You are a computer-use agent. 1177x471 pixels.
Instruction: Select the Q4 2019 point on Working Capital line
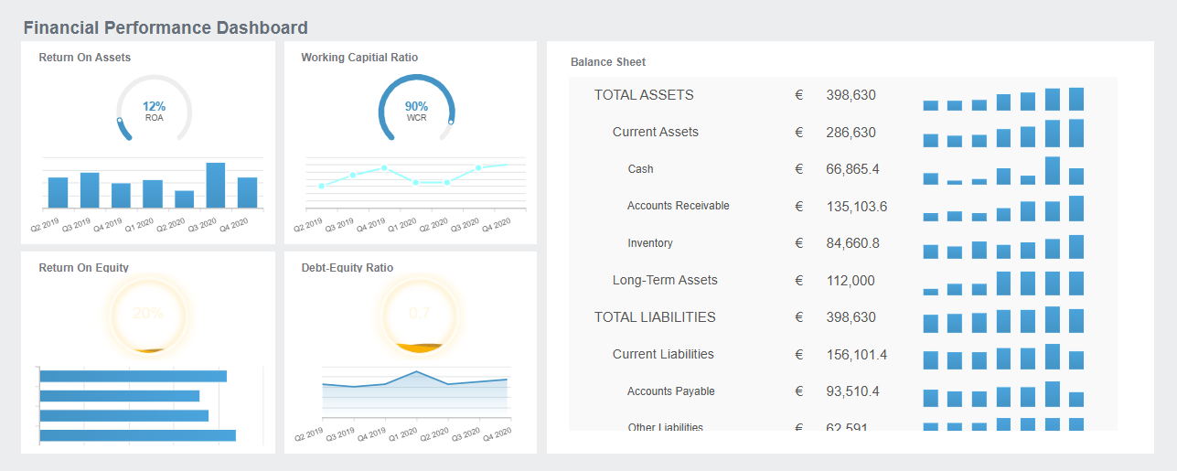[384, 168]
